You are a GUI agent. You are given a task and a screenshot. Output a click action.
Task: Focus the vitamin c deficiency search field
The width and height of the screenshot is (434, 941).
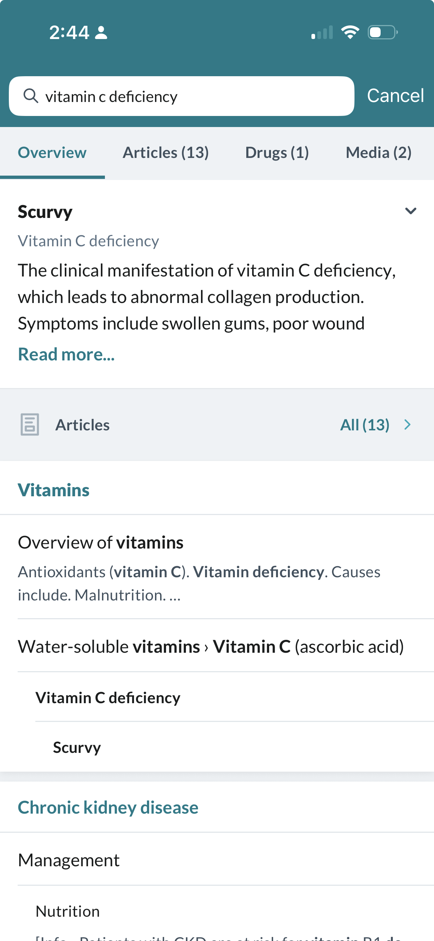pyautogui.click(x=191, y=96)
